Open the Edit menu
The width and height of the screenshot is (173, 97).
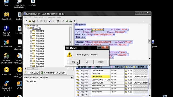click(x=30, y=17)
